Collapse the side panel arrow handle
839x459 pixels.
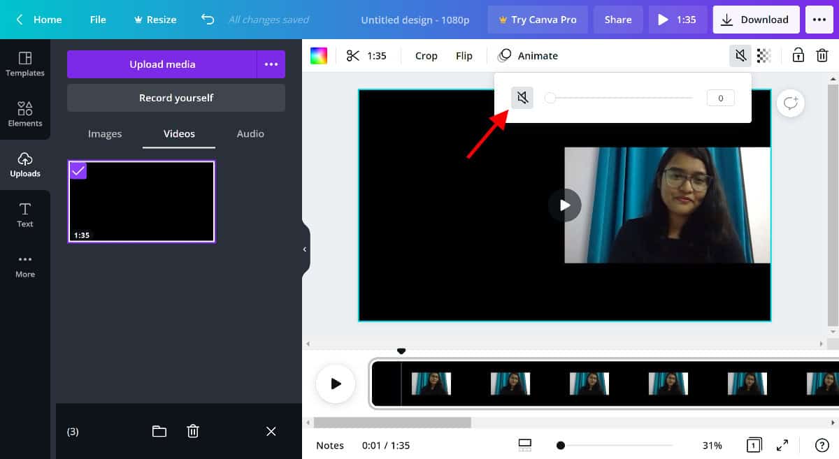(x=306, y=249)
